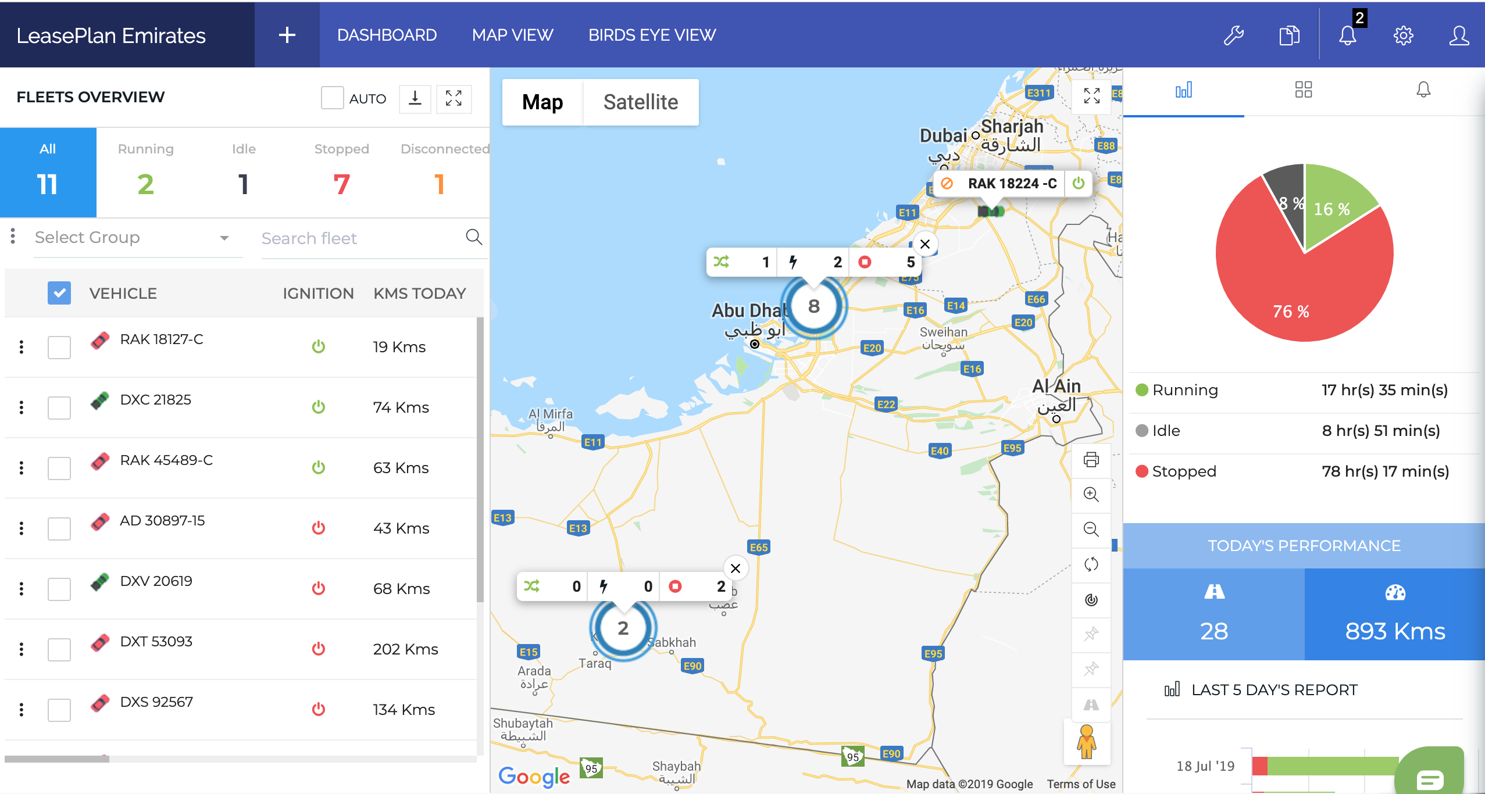Image resolution: width=1485 pixels, height=794 pixels.
Task: Open row menu for DXT 53093
Action: pyautogui.click(x=22, y=649)
